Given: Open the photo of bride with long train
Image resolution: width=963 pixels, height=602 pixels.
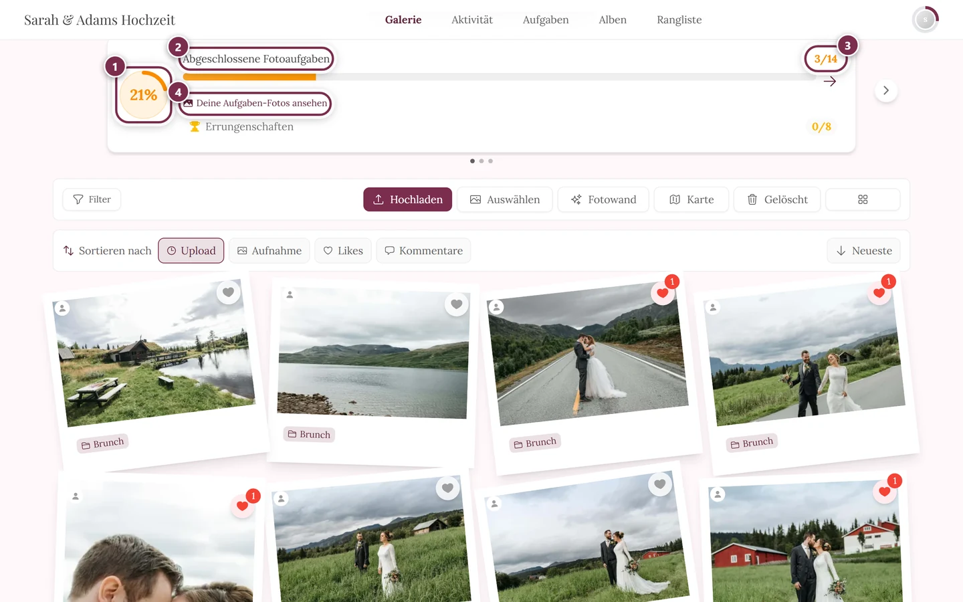Looking at the screenshot, I should 588,540.
